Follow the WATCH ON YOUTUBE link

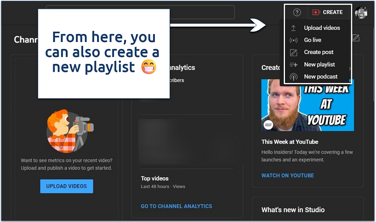[287, 175]
